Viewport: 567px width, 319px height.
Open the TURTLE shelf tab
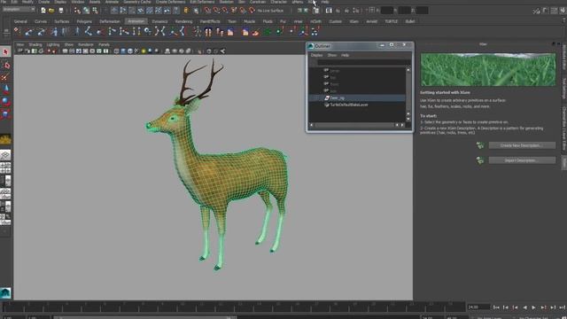click(391, 21)
